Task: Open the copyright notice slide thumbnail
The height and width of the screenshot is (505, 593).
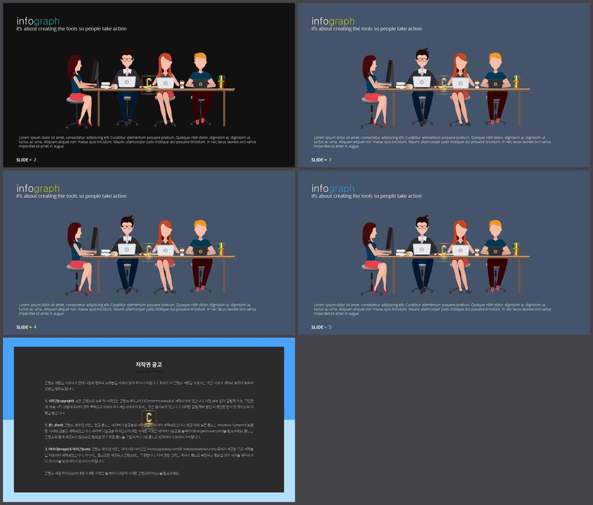Action: tap(149, 420)
